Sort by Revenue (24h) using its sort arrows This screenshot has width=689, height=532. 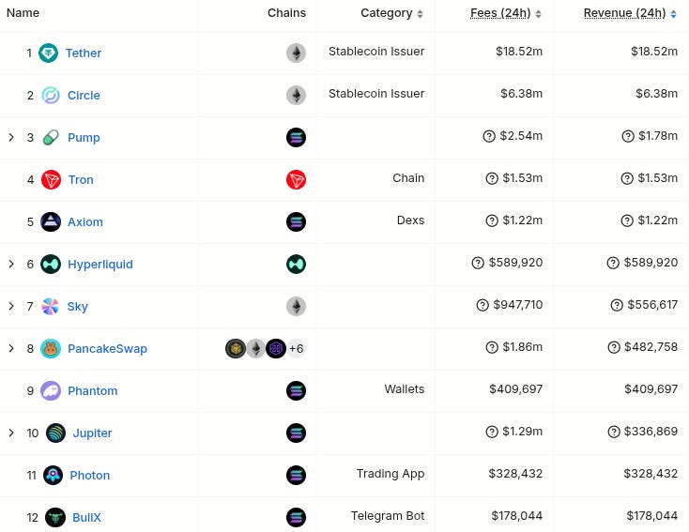point(674,14)
